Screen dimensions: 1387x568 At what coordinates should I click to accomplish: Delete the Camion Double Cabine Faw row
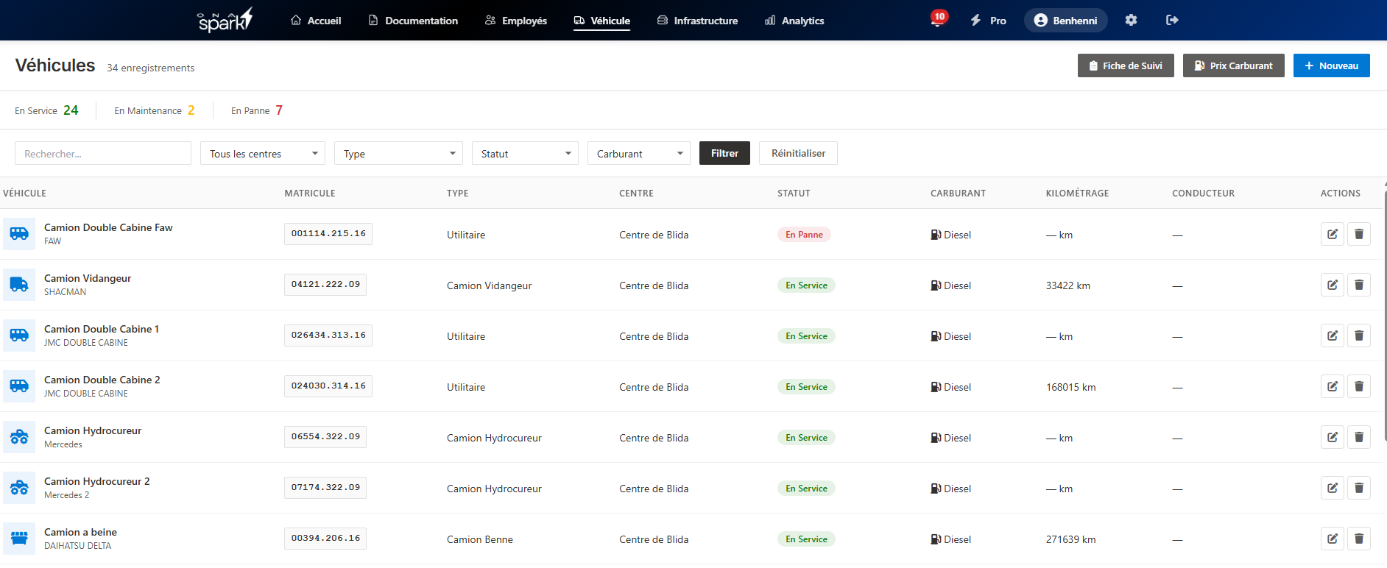click(x=1358, y=234)
